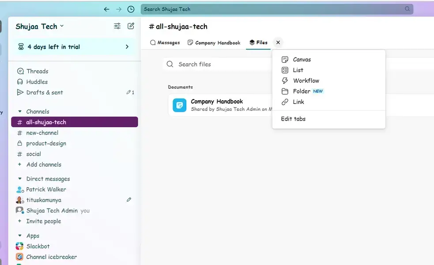
Task: Click the search icon in Search files
Action: coord(170,64)
